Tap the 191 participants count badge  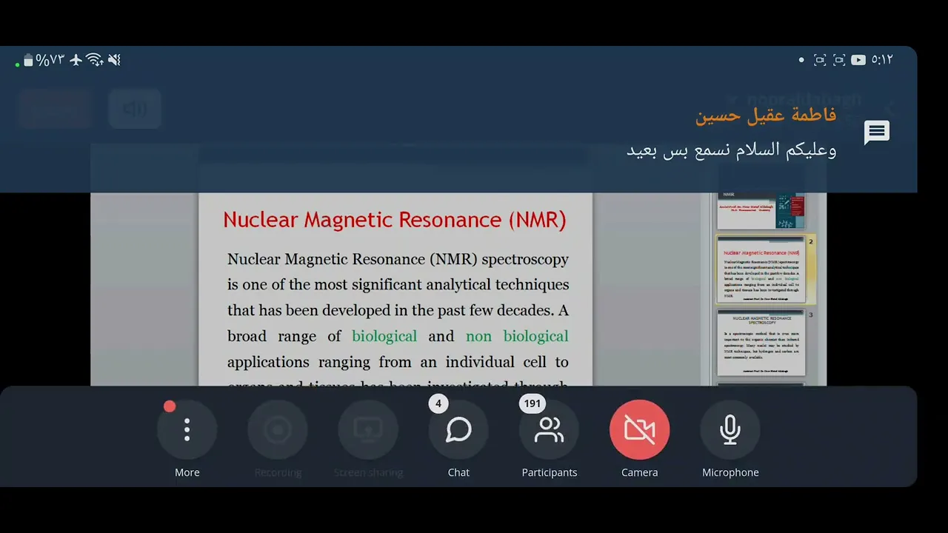tap(533, 403)
